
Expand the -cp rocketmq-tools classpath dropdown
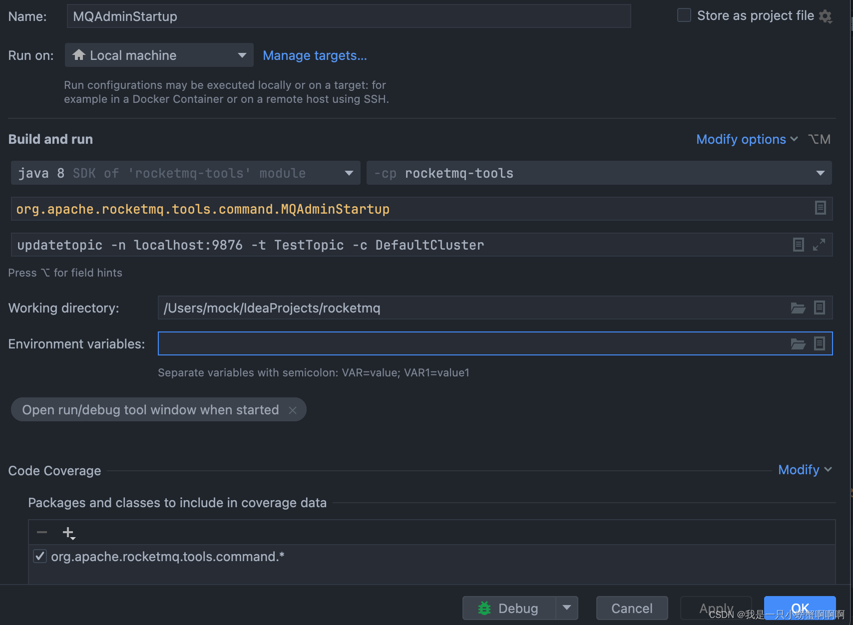point(820,173)
